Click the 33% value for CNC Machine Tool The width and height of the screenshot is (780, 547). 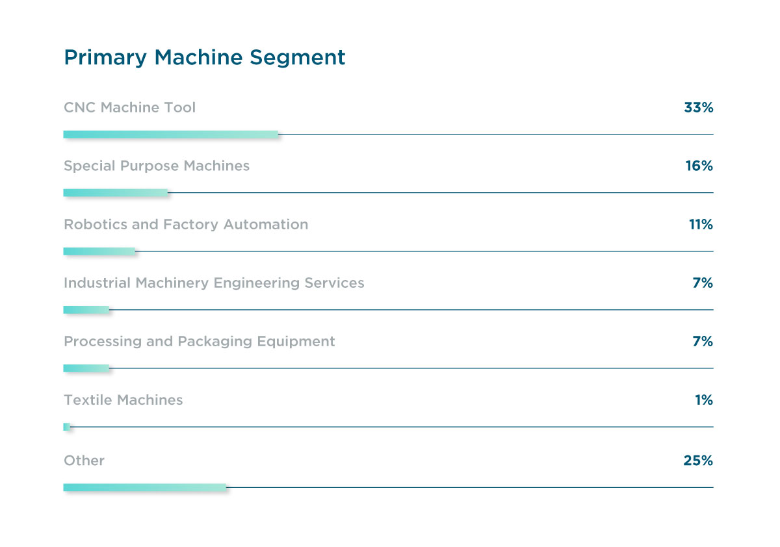click(698, 108)
